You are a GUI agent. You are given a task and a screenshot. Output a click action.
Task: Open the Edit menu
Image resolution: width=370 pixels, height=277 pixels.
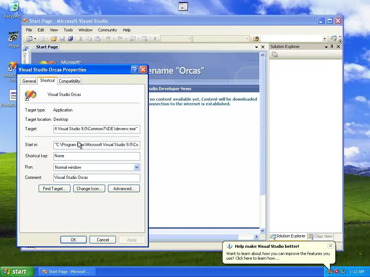pos(41,30)
